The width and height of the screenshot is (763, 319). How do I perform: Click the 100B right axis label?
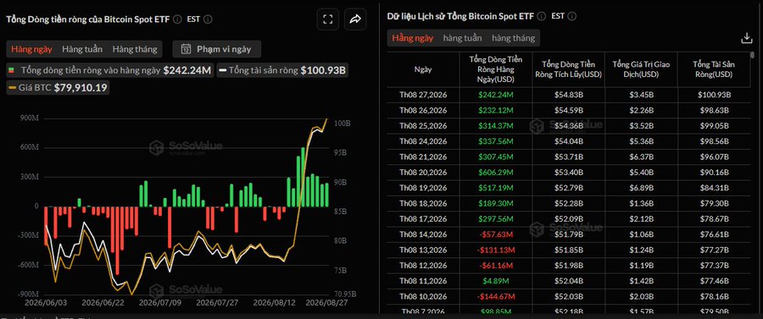click(x=343, y=124)
